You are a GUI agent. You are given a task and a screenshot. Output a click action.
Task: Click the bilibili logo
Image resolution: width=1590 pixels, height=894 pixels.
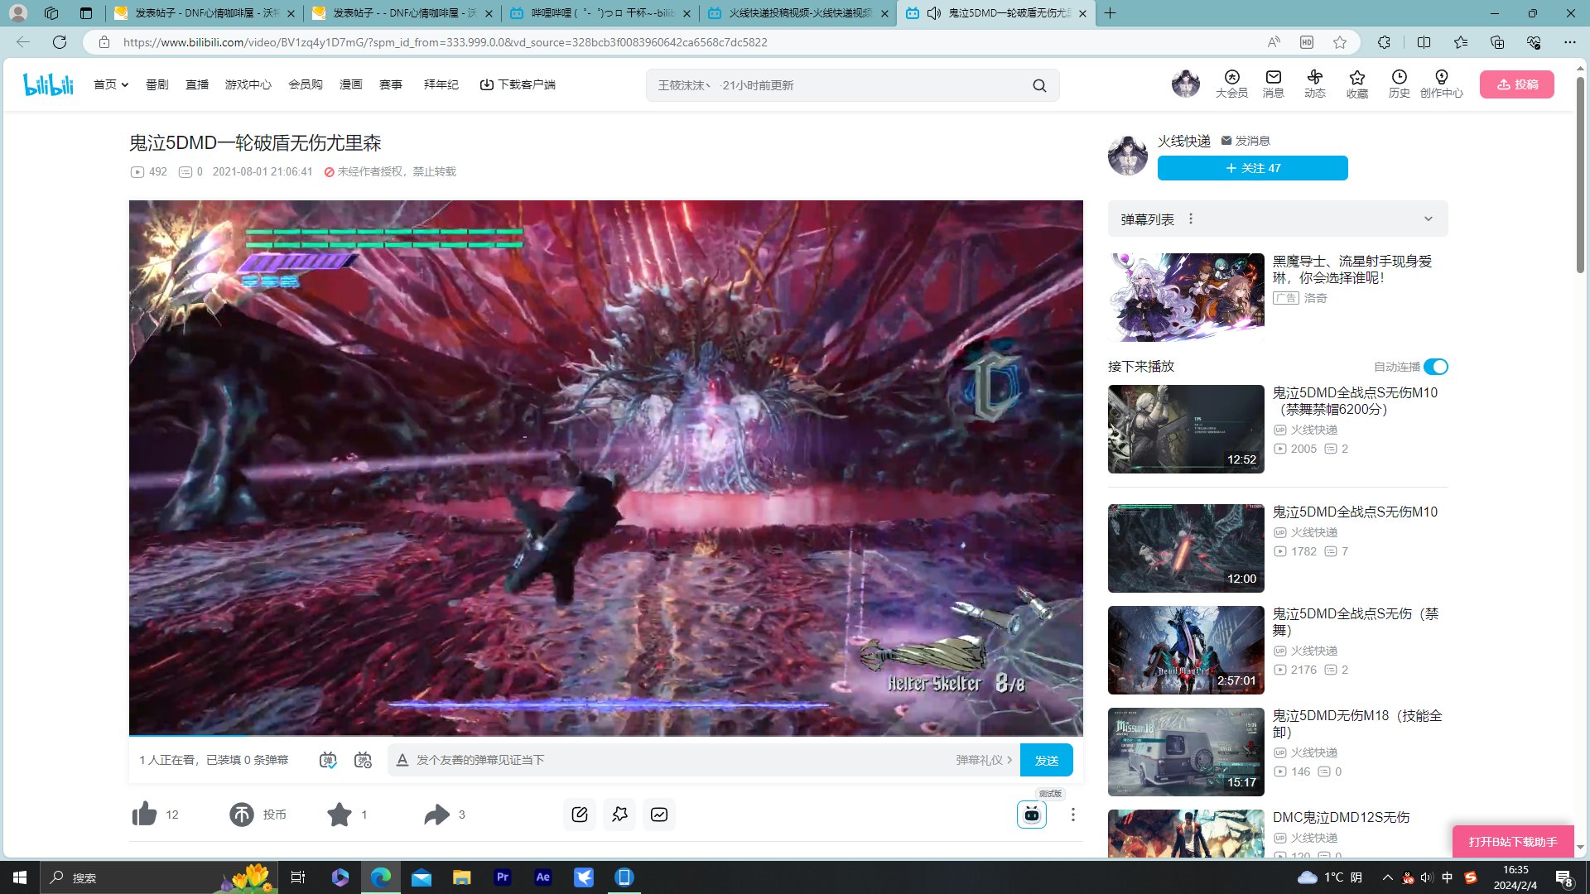click(48, 84)
